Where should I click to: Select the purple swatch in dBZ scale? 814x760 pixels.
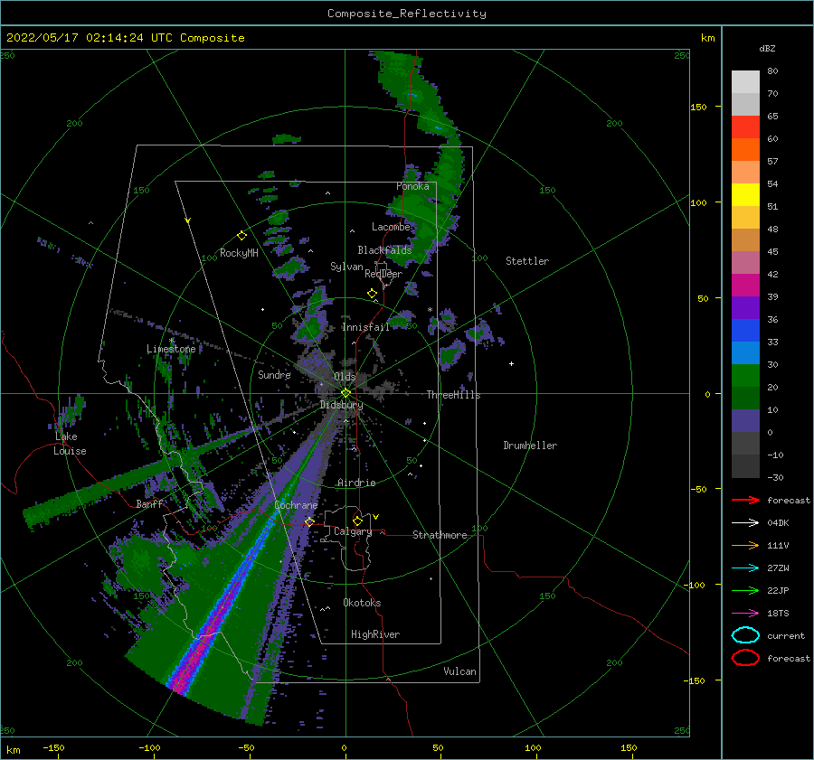745,308
